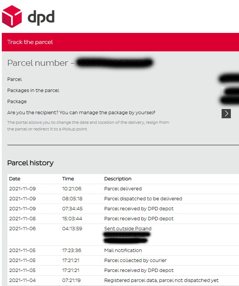Click the 2021-11-08 received by depot row

click(139, 219)
